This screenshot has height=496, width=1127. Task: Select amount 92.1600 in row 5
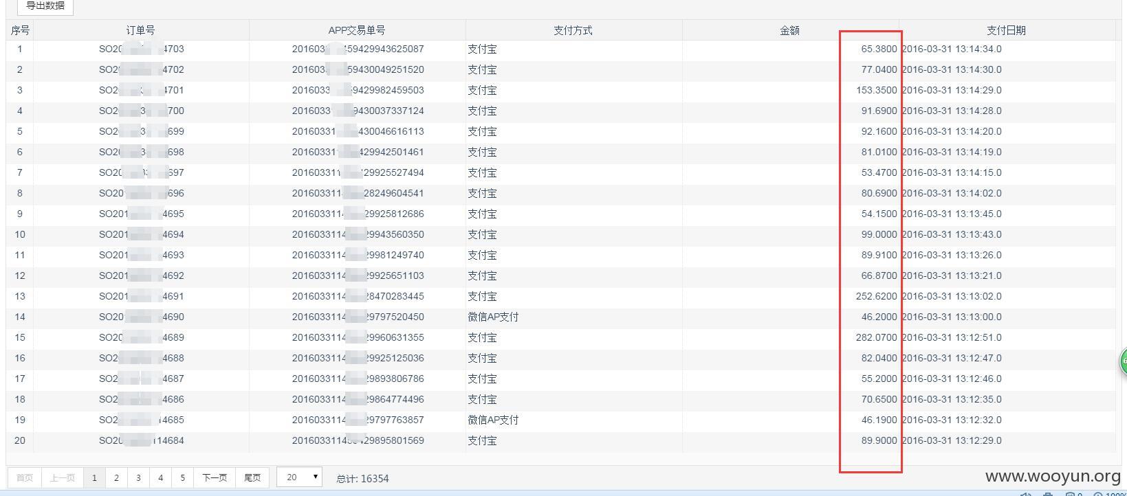pyautogui.click(x=879, y=131)
